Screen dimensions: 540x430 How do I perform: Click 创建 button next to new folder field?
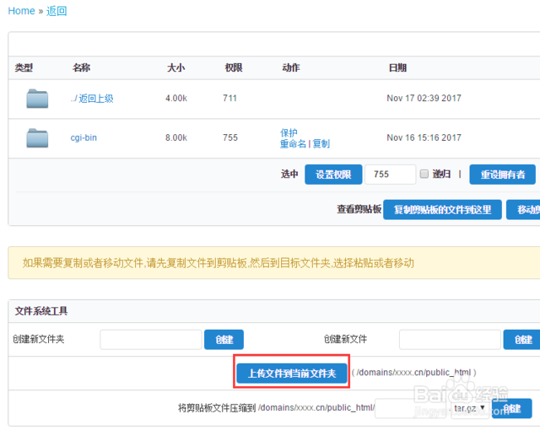pyautogui.click(x=224, y=340)
